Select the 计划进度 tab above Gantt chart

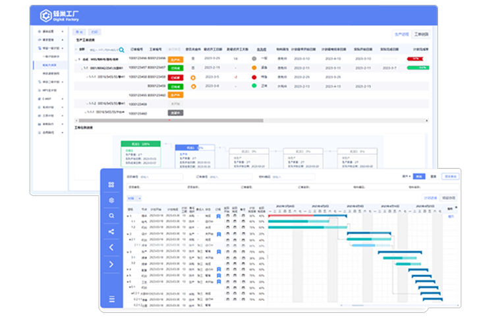tap(431, 197)
